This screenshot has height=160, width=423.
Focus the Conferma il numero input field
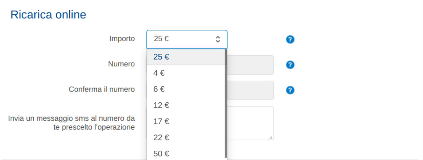click(250, 90)
